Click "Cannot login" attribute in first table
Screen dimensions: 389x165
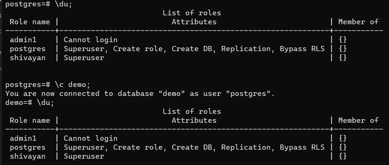pyautogui.click(x=90, y=40)
